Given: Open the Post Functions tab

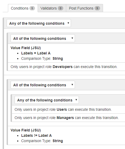Looking at the screenshot, I should [x=84, y=8].
